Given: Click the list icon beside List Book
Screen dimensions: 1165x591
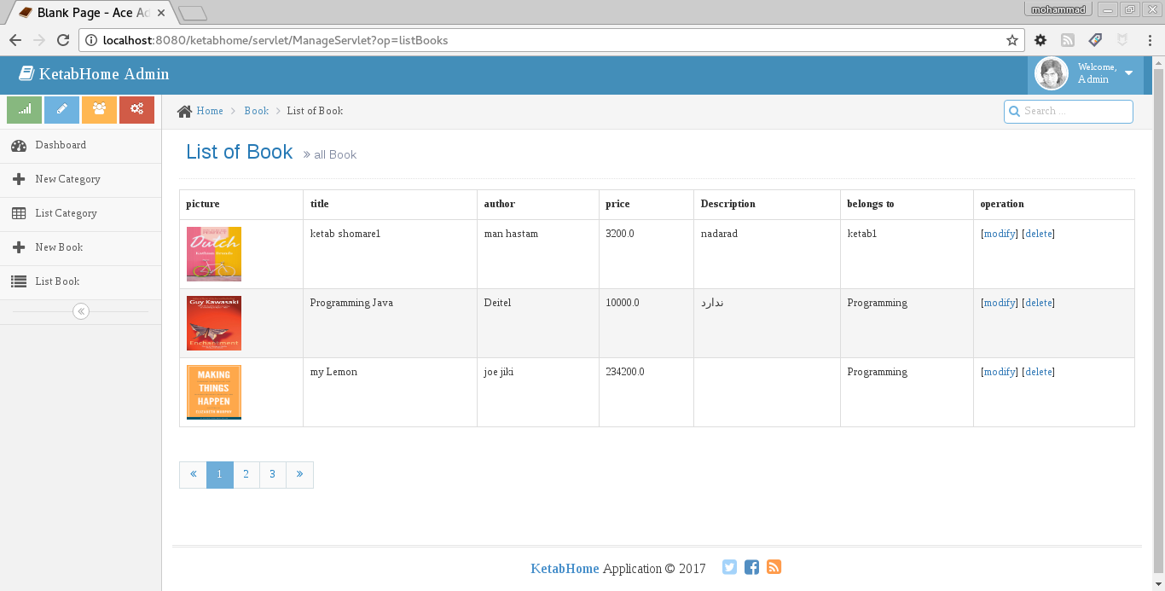Looking at the screenshot, I should (19, 281).
